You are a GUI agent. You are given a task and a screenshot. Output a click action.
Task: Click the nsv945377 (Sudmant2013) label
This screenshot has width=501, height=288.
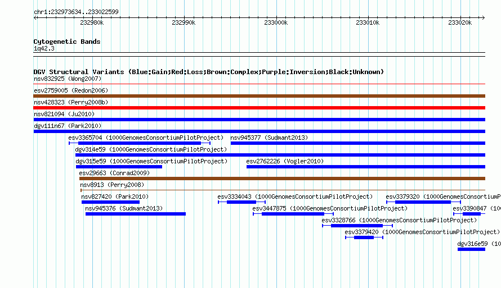pos(269,138)
